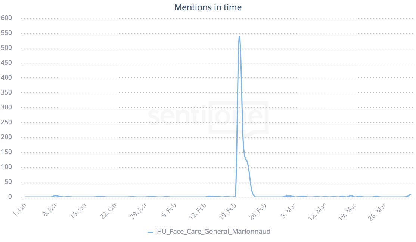The image size is (416, 242).
Task: Click the sentione watermark logo
Action: [208, 116]
